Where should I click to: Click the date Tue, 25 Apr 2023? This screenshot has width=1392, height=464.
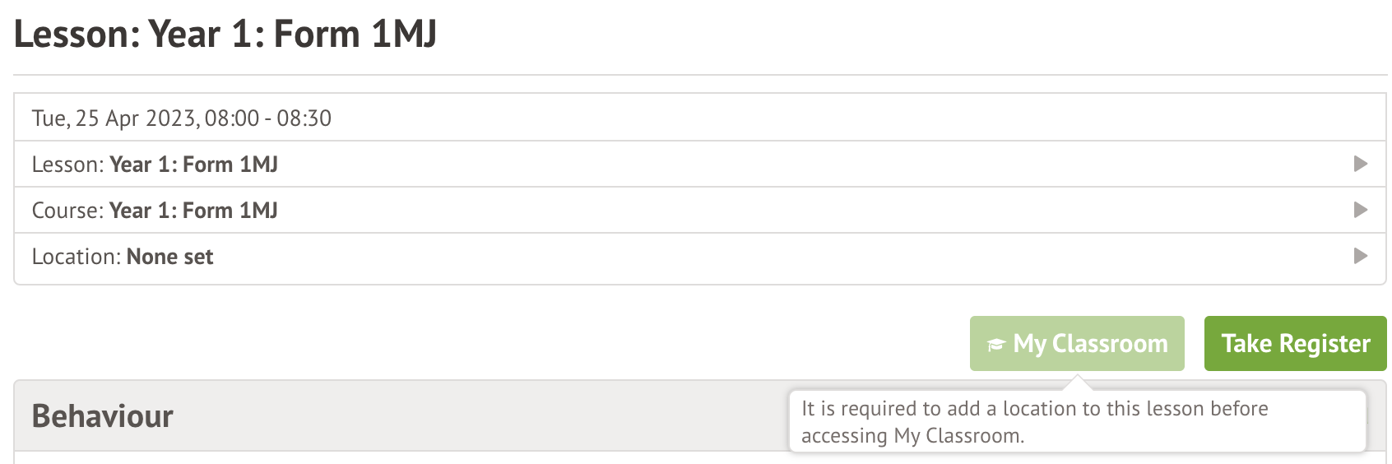(114, 118)
